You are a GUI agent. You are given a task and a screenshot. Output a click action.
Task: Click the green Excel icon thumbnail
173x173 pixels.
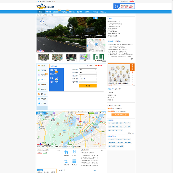click(99, 57)
